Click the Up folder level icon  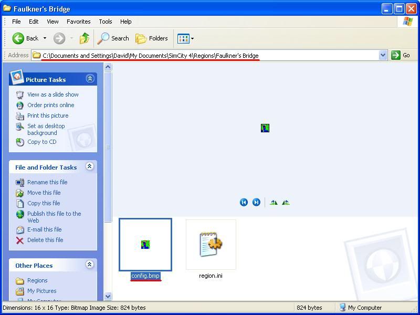(x=84, y=38)
